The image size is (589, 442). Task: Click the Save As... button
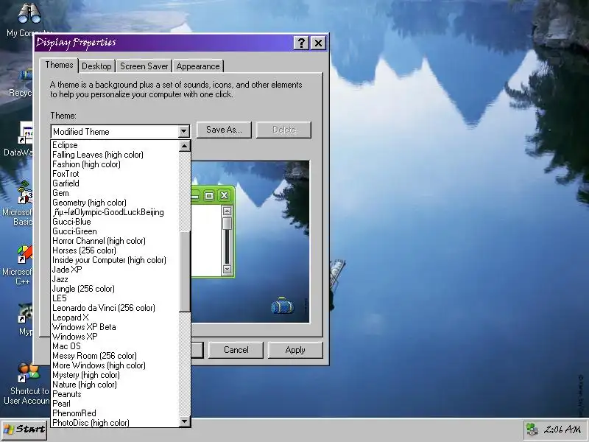(x=224, y=130)
